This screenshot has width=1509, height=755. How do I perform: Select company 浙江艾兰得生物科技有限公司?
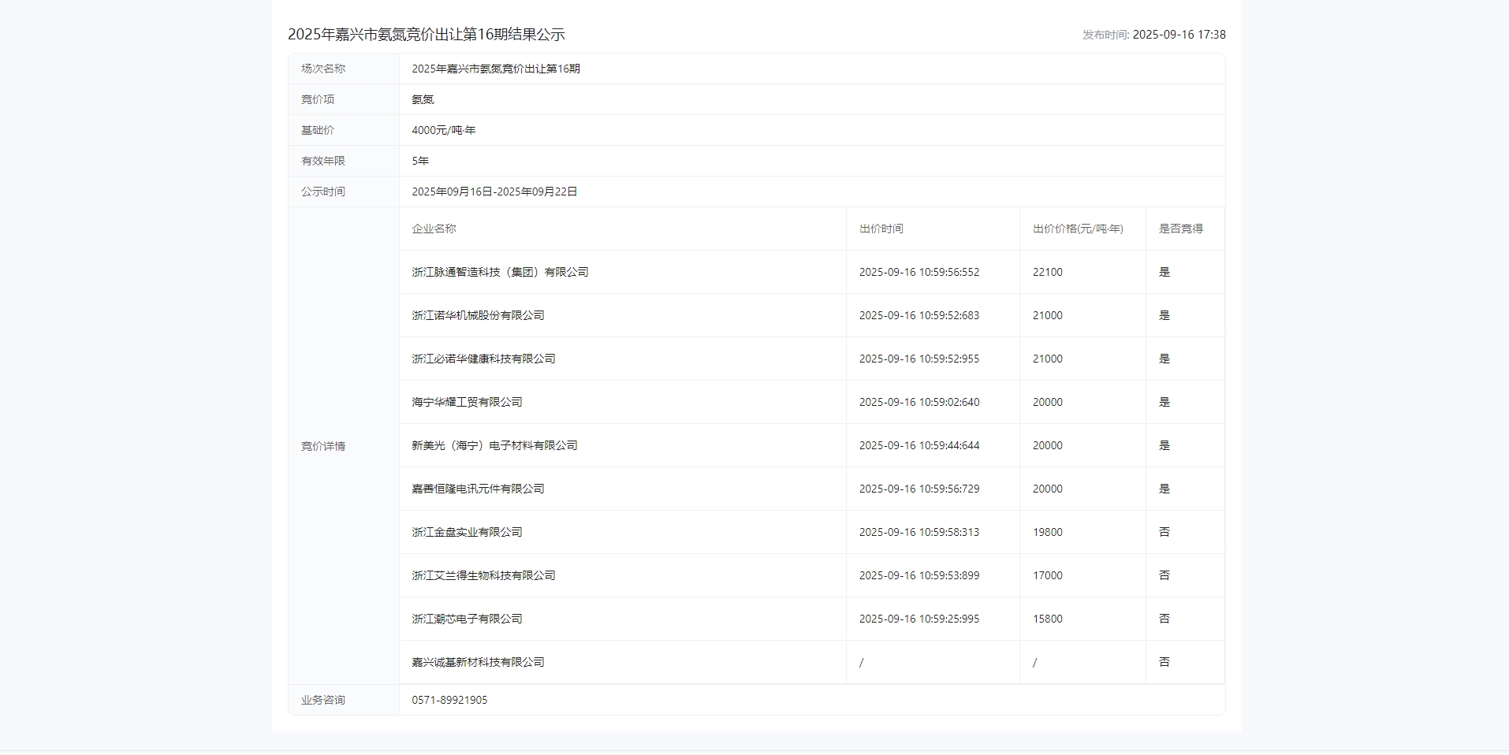click(x=483, y=575)
